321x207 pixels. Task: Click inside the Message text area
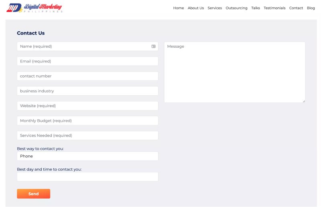point(235,72)
